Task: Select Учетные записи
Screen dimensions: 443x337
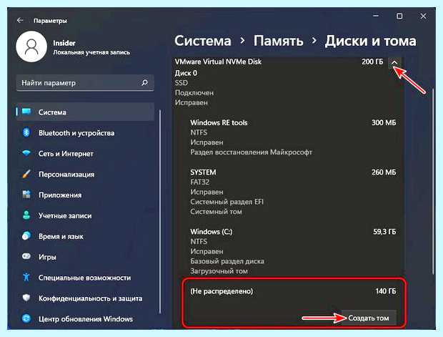Action: [x=85, y=215]
